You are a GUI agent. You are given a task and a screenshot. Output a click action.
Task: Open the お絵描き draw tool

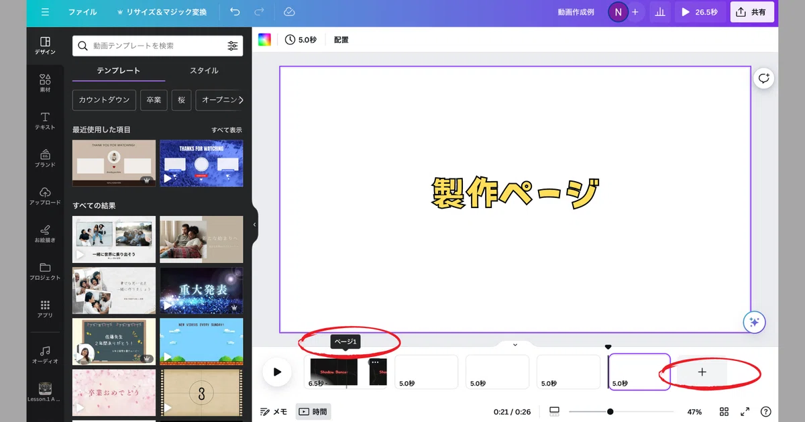45,233
